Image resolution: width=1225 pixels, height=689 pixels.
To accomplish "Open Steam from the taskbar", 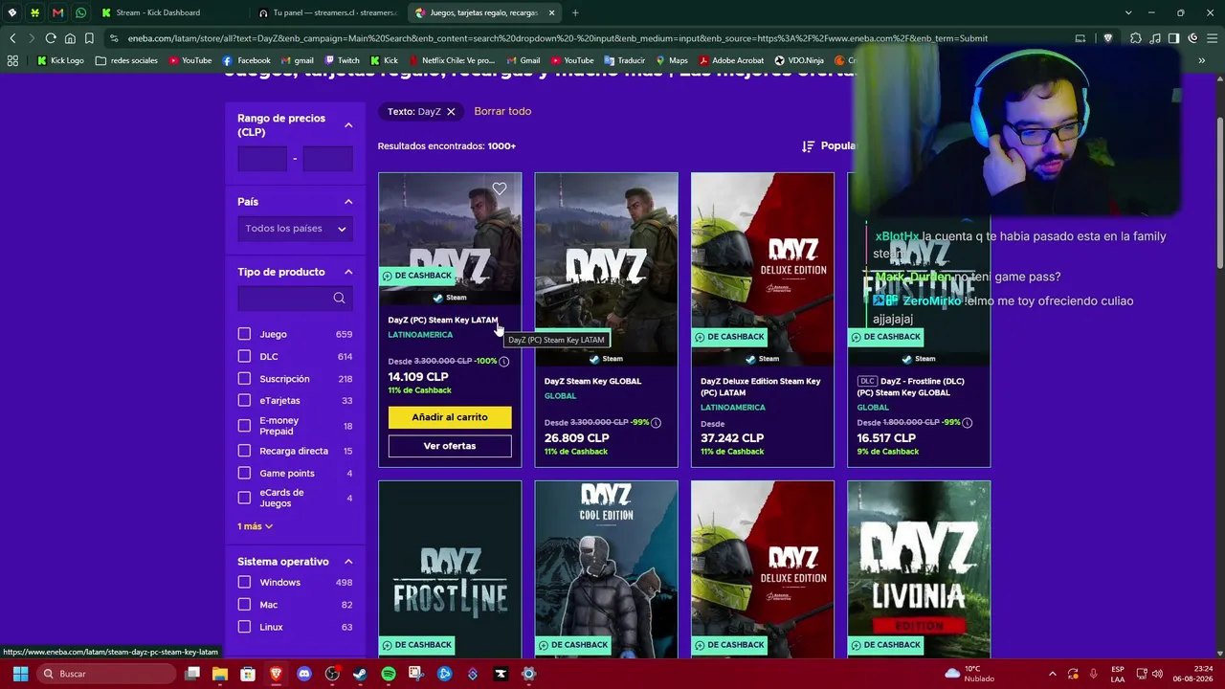I will tap(360, 674).
